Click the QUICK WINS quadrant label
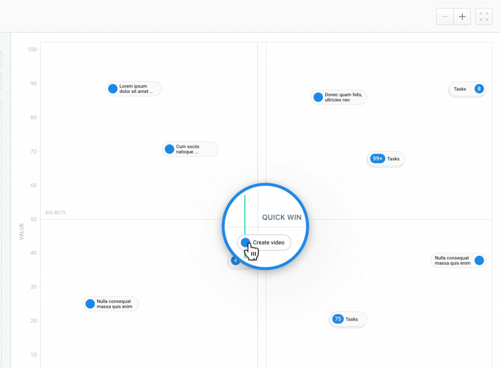 pyautogui.click(x=282, y=217)
